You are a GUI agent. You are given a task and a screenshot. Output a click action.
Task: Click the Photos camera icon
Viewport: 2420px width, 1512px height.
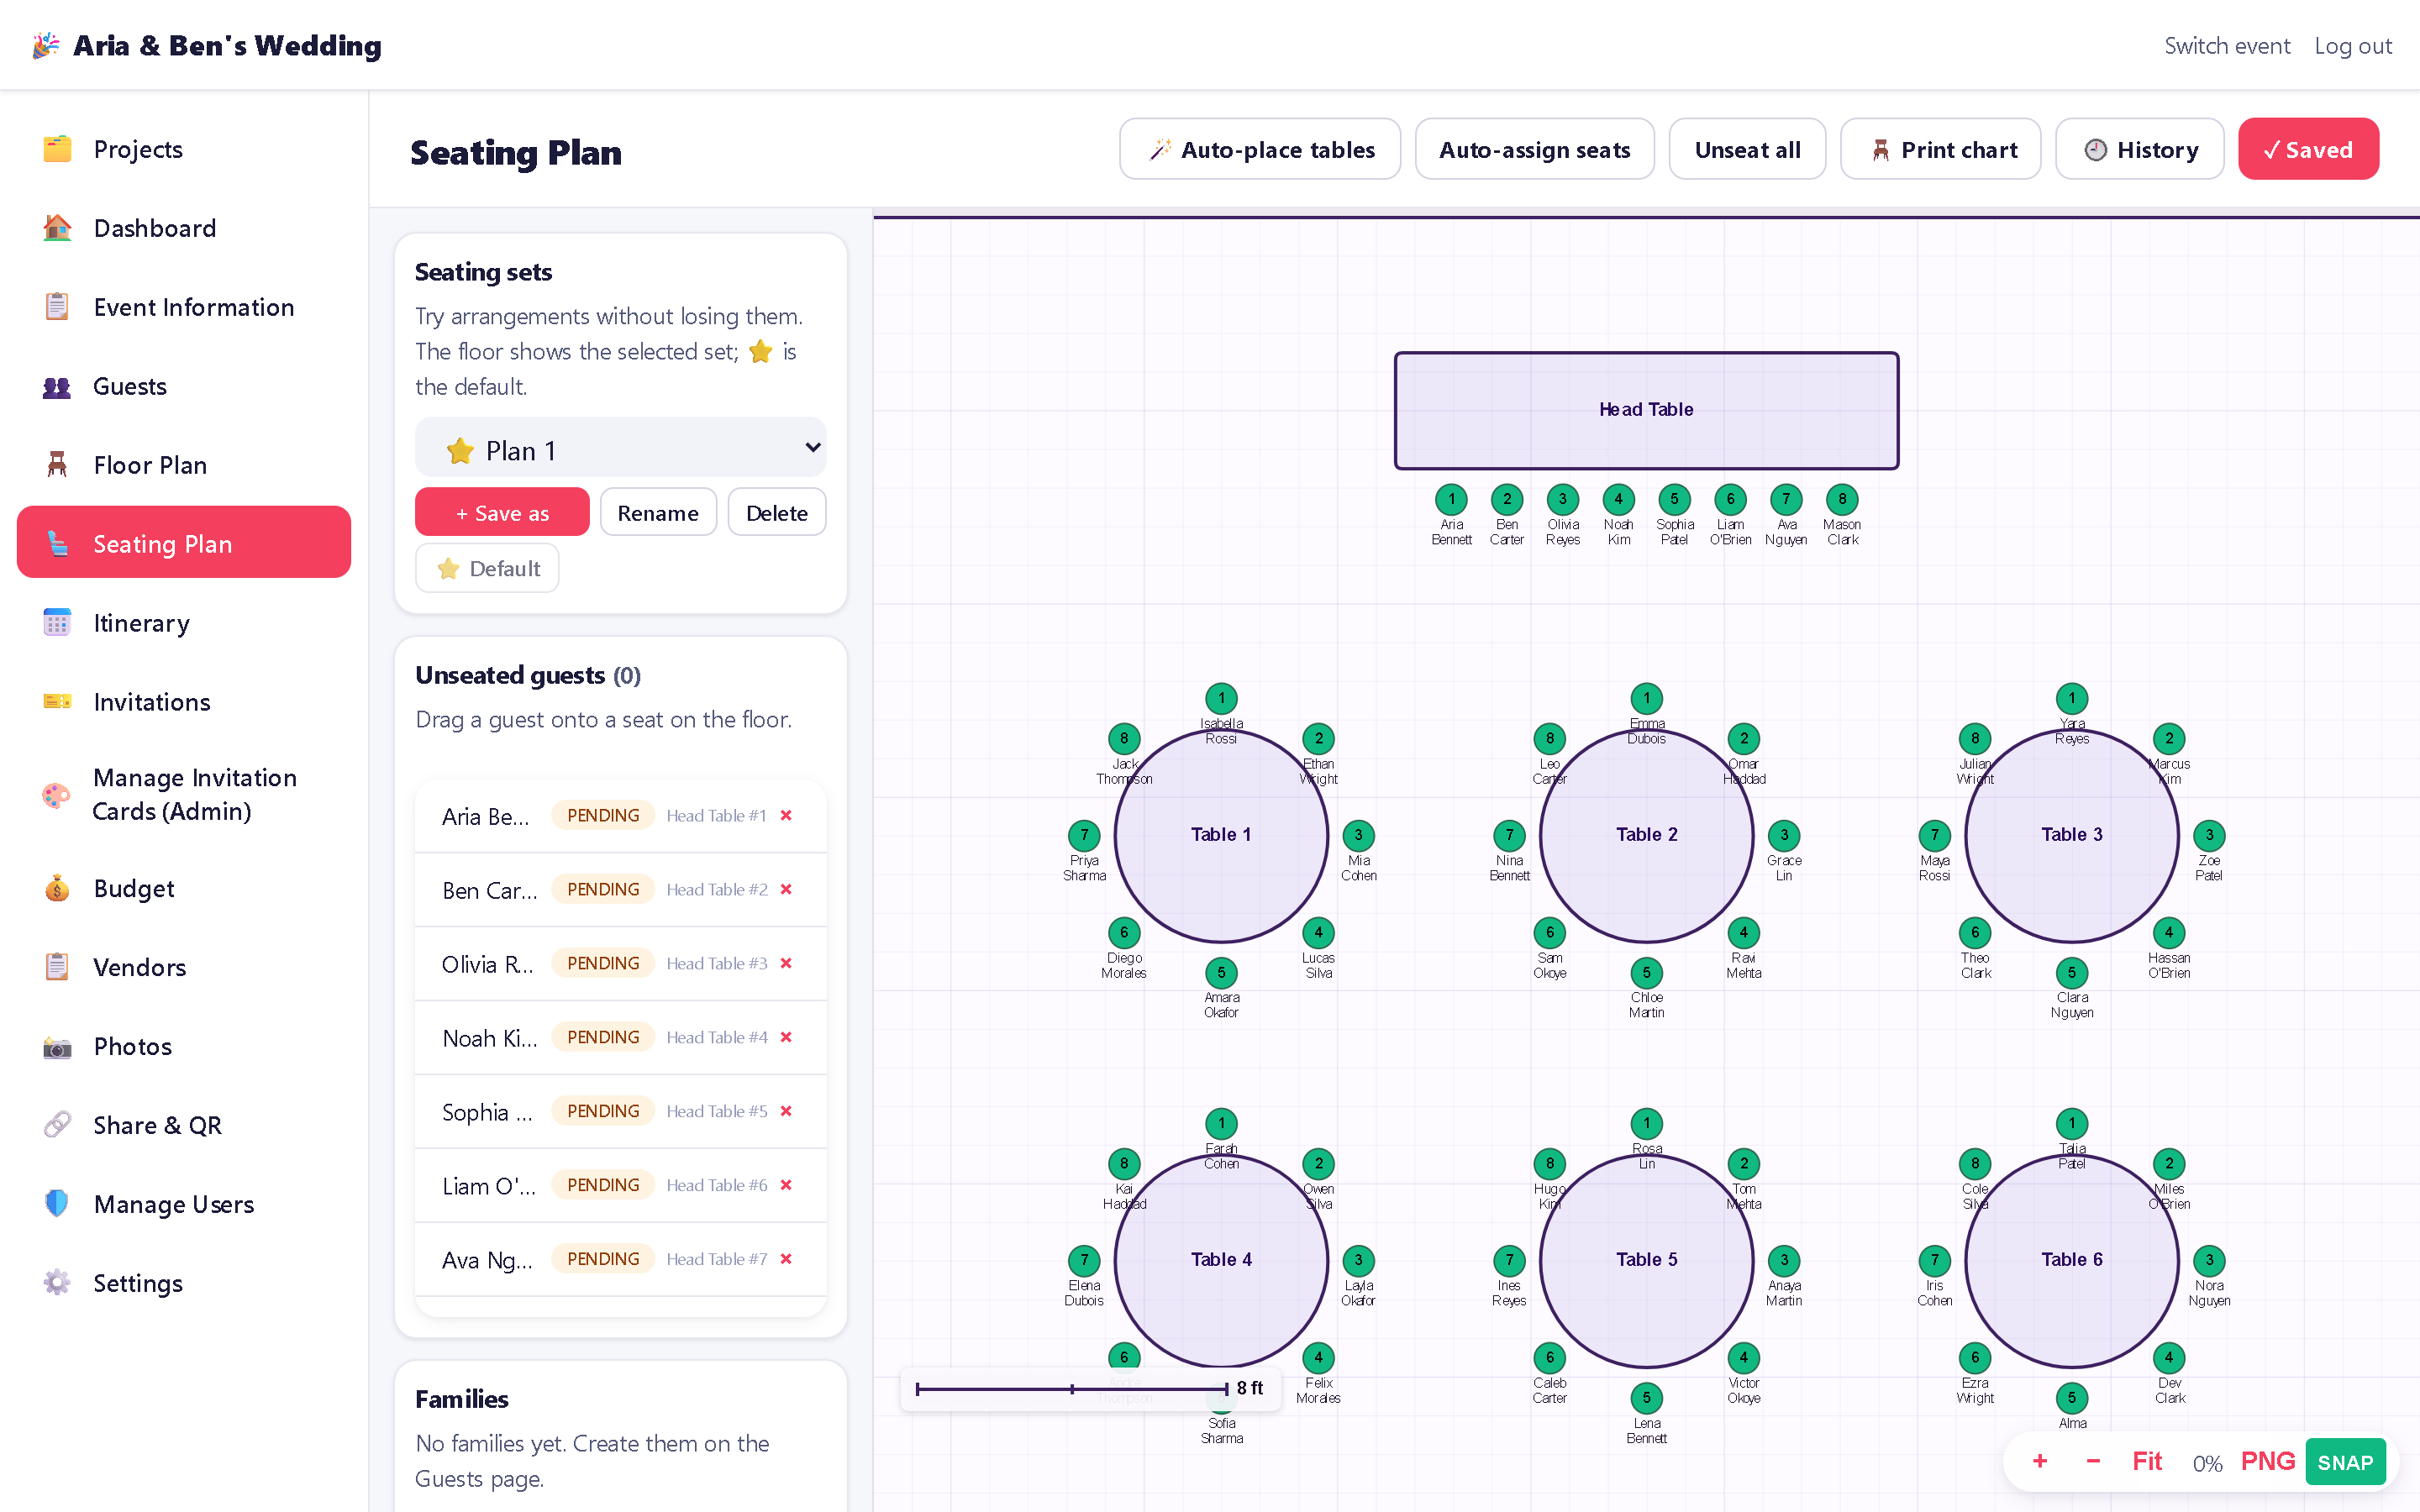(x=57, y=1046)
